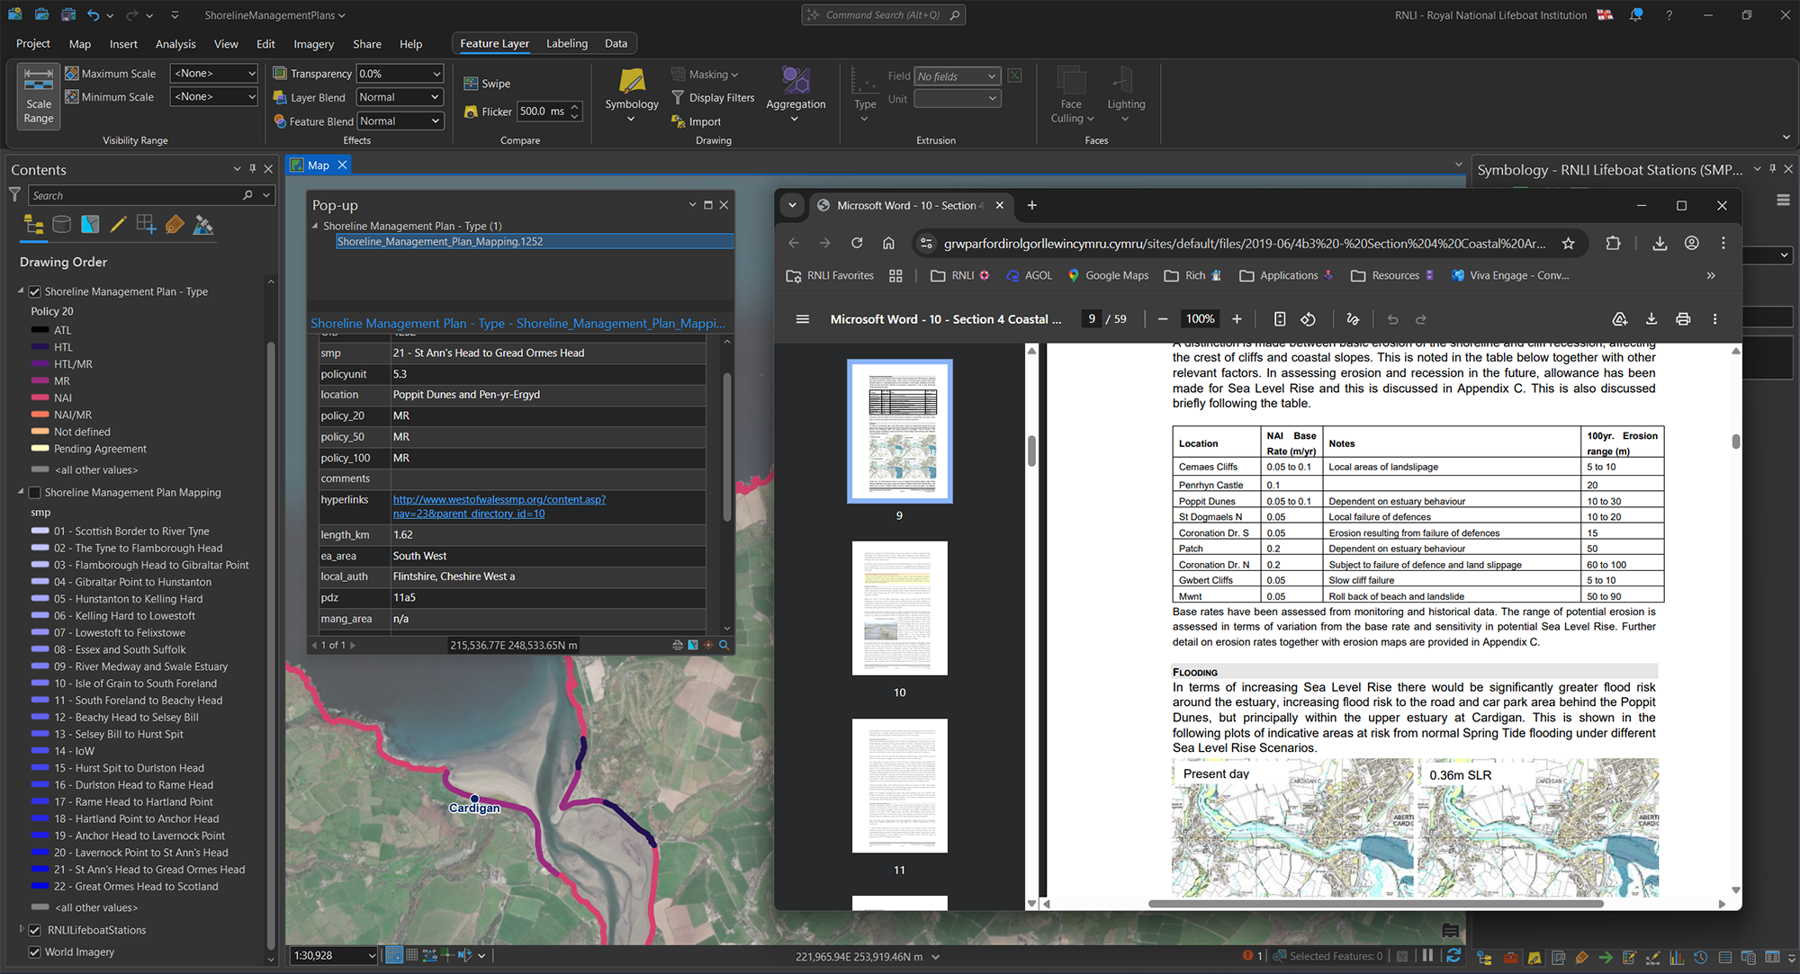Screen dimensions: 1800x974
Task: Click the ATL legend symbol
Action: point(40,330)
